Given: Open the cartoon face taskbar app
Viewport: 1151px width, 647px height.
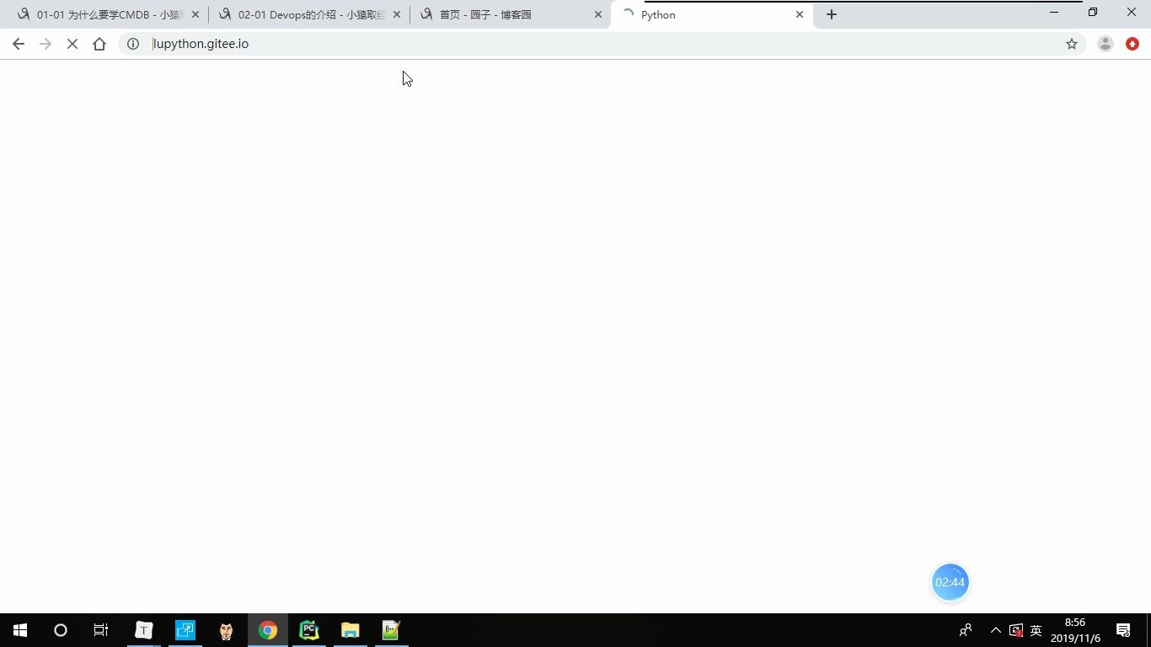Looking at the screenshot, I should tap(226, 630).
